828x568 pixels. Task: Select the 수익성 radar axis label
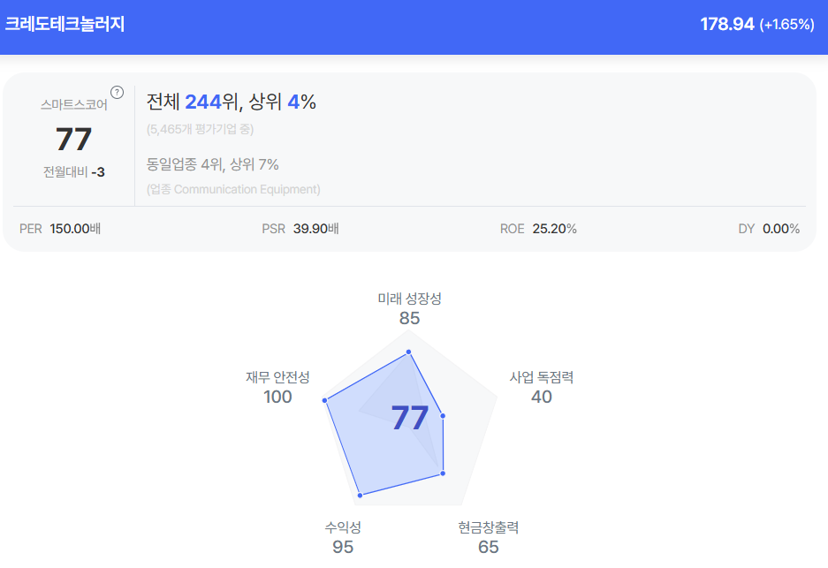(x=343, y=527)
